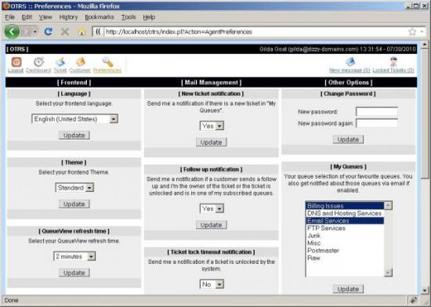The width and height of the screenshot is (431, 307).
Task: Click Update under New ticket notification
Action: click(x=212, y=143)
